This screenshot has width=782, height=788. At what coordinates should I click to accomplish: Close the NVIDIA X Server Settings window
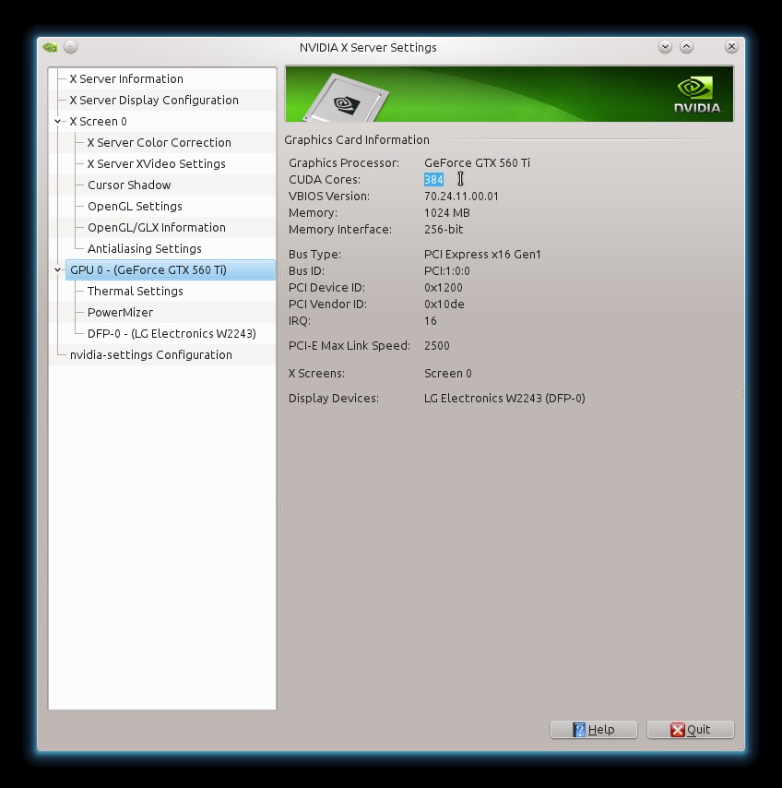tap(731, 47)
